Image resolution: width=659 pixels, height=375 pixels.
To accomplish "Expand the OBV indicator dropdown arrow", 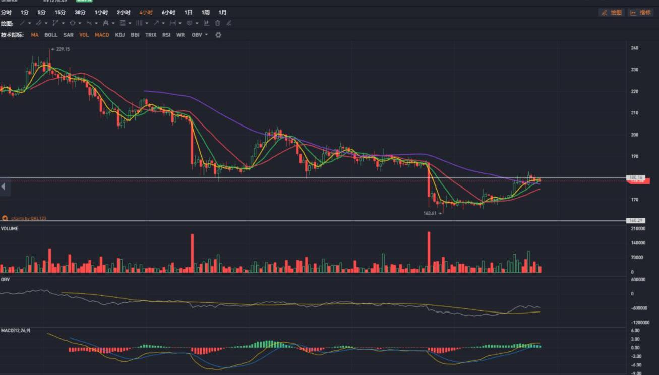I will [x=206, y=35].
